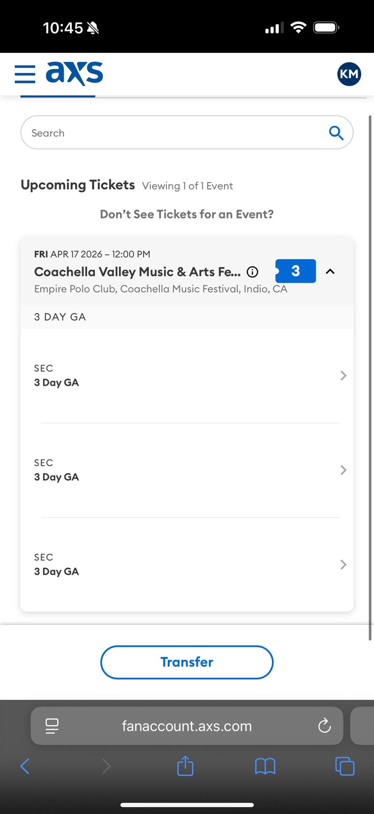Open the AXS hamburger menu

click(x=25, y=74)
